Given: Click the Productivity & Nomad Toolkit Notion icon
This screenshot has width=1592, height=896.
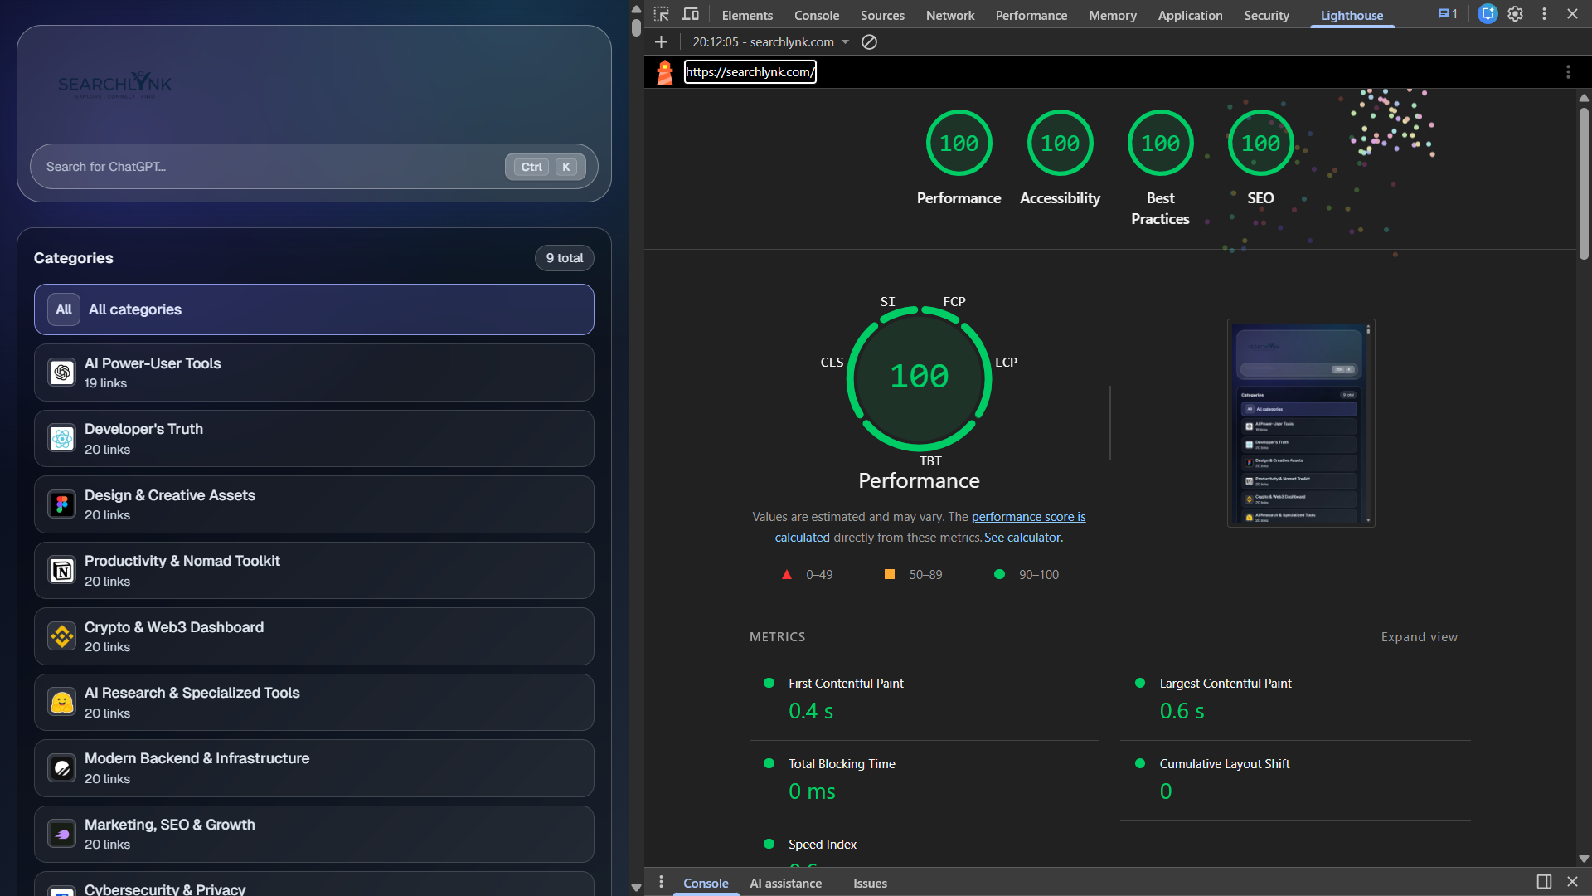Looking at the screenshot, I should tap(62, 571).
